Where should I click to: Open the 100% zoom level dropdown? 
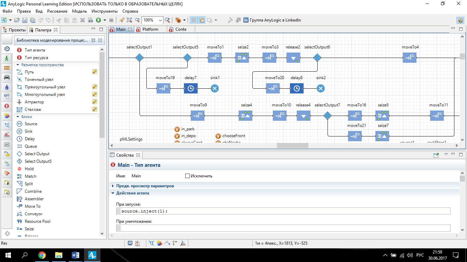(x=160, y=20)
